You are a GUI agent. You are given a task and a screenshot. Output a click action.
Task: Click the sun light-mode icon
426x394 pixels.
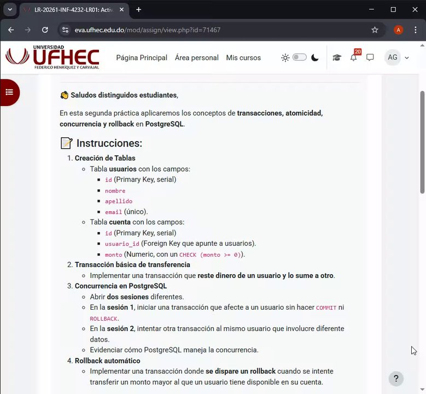coord(285,57)
